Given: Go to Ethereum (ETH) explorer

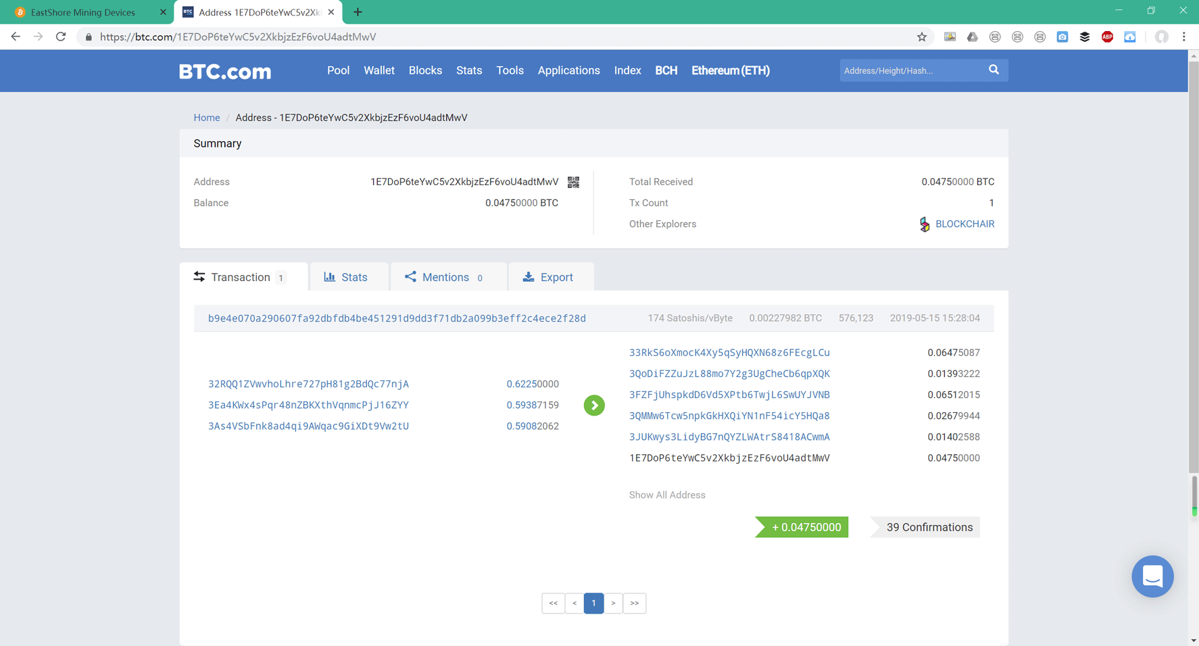Looking at the screenshot, I should coord(731,70).
